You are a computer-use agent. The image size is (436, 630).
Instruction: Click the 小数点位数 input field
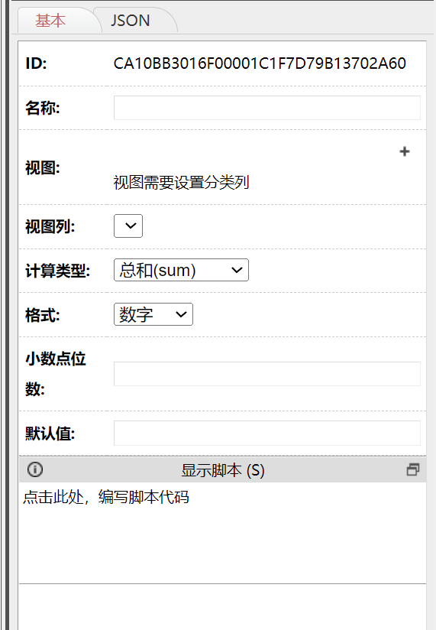267,374
